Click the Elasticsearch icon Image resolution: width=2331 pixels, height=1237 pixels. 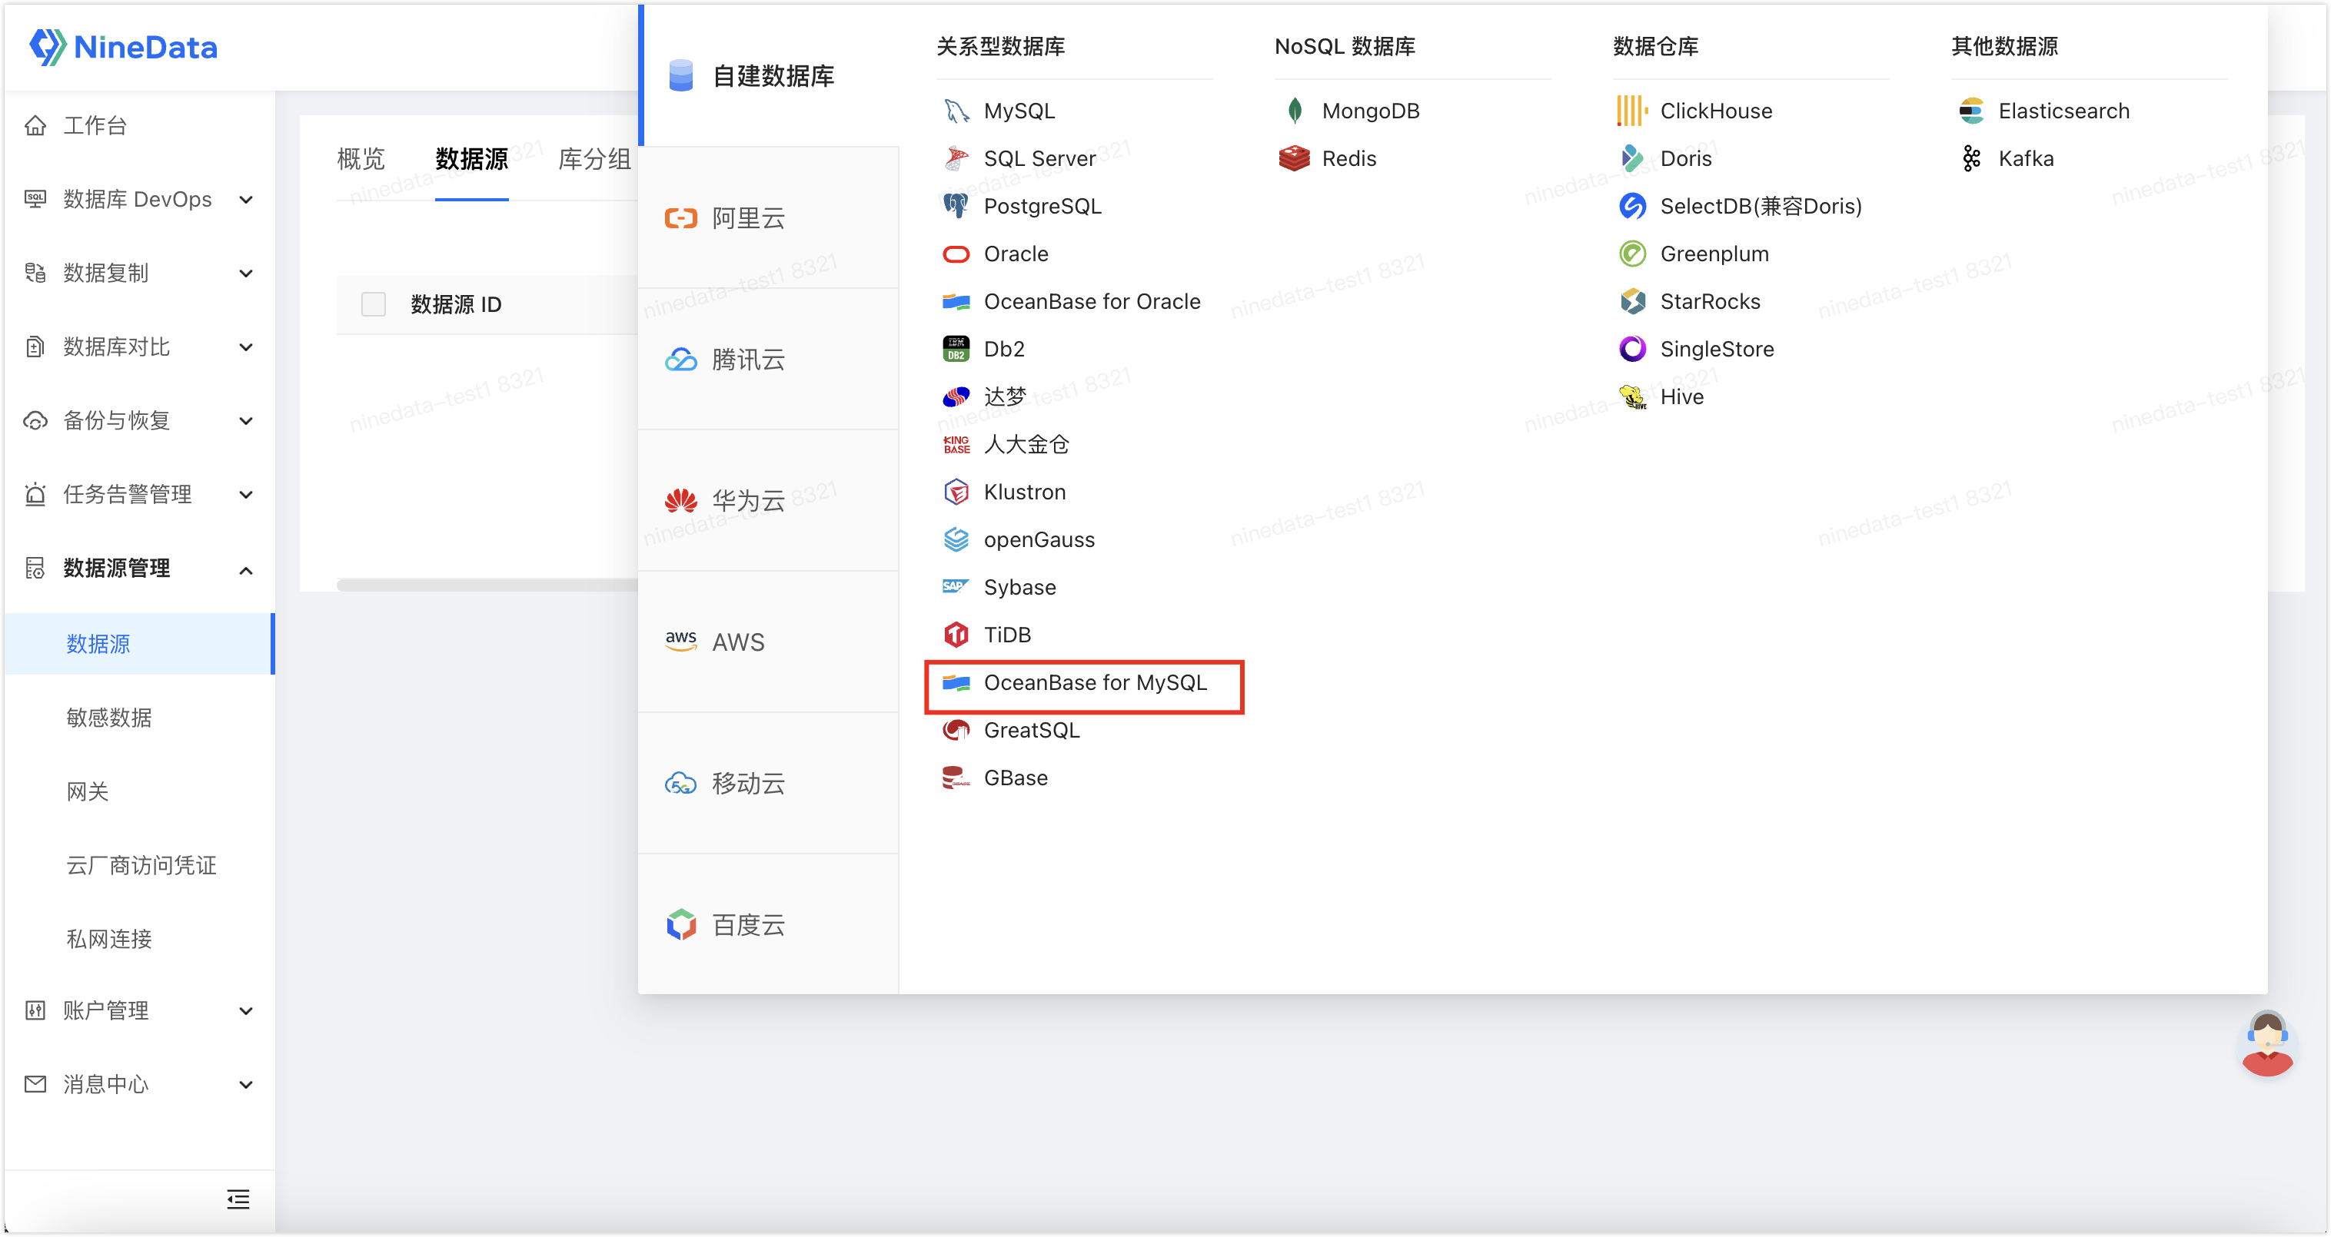coord(1971,111)
